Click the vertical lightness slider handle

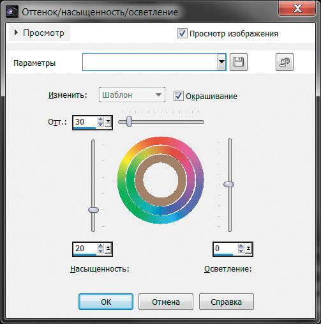pyautogui.click(x=229, y=184)
